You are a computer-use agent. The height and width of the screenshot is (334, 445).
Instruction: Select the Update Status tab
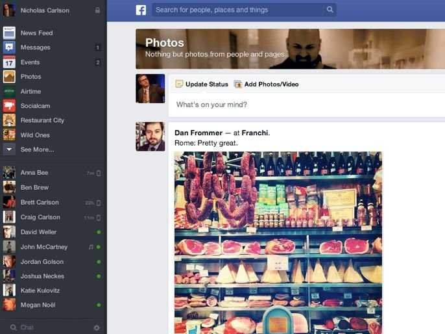click(202, 84)
